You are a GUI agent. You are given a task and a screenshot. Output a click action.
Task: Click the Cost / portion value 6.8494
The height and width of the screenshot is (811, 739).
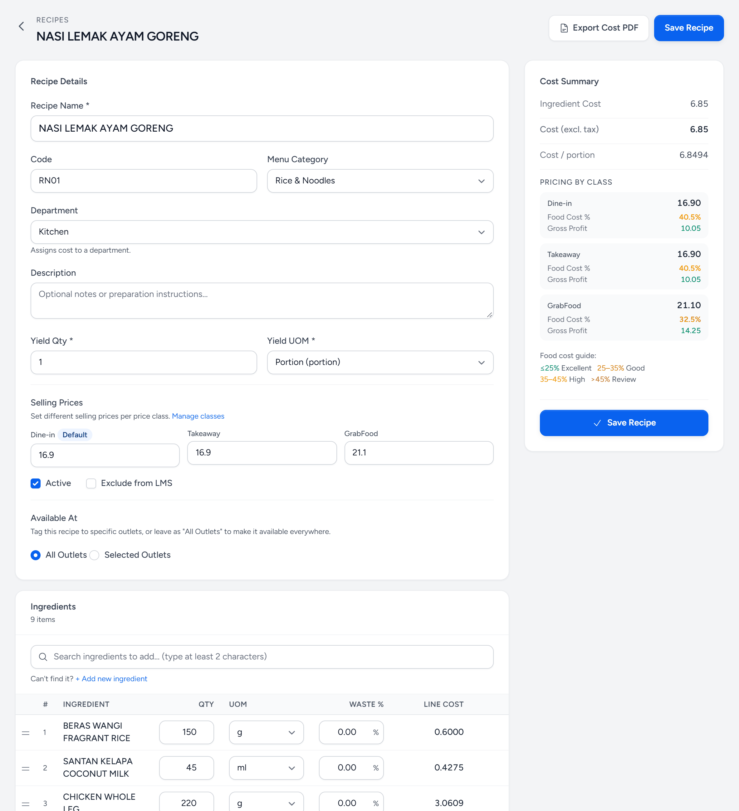(693, 155)
